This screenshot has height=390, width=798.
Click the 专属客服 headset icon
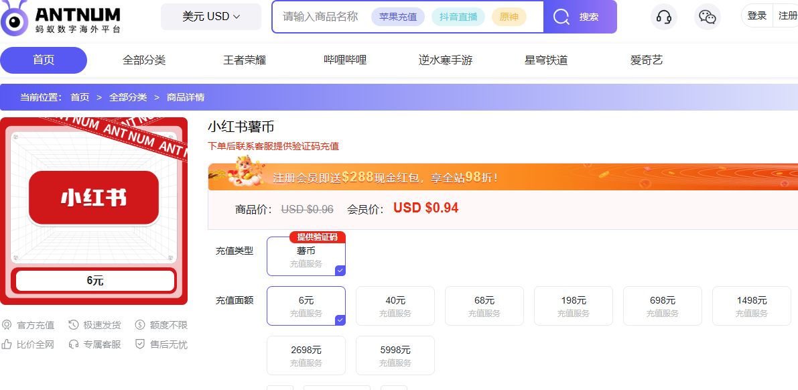74,344
